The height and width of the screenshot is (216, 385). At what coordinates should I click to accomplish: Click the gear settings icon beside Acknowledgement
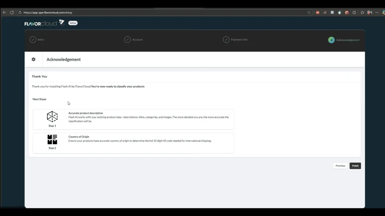click(33, 59)
